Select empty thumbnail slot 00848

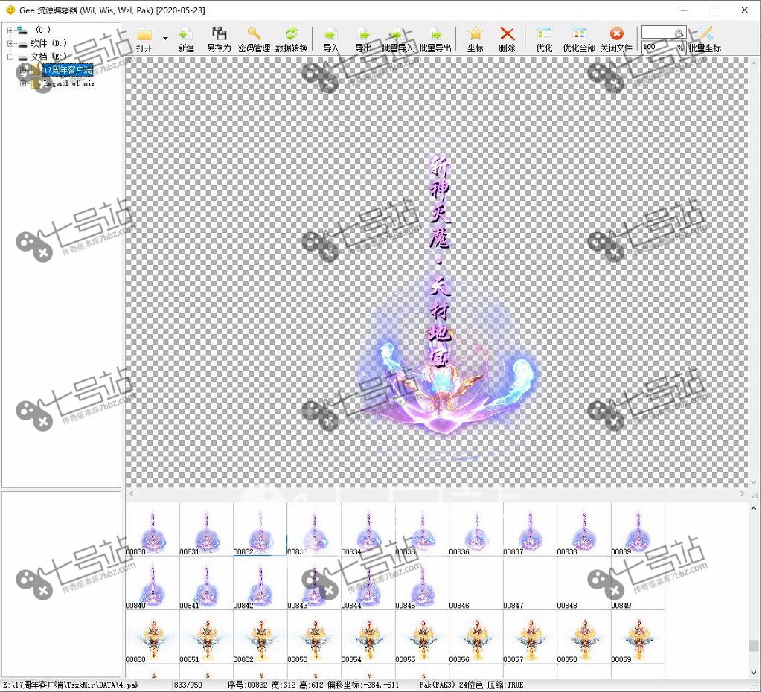[583, 583]
